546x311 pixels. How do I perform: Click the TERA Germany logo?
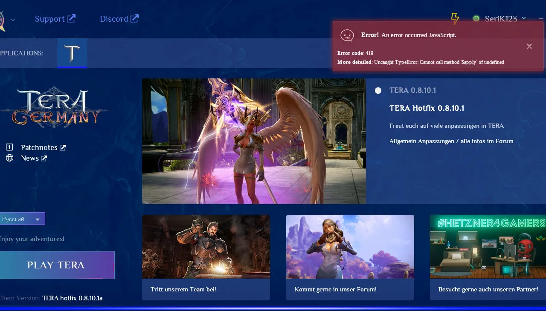click(53, 107)
